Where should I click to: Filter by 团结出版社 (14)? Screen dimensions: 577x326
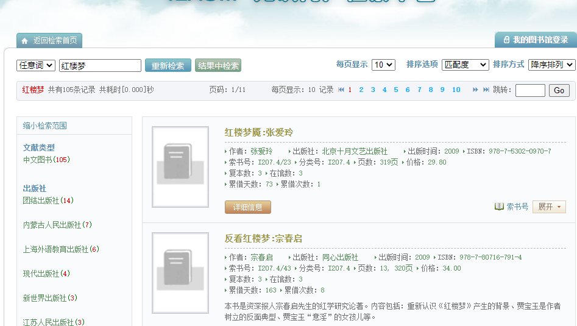[x=48, y=200]
